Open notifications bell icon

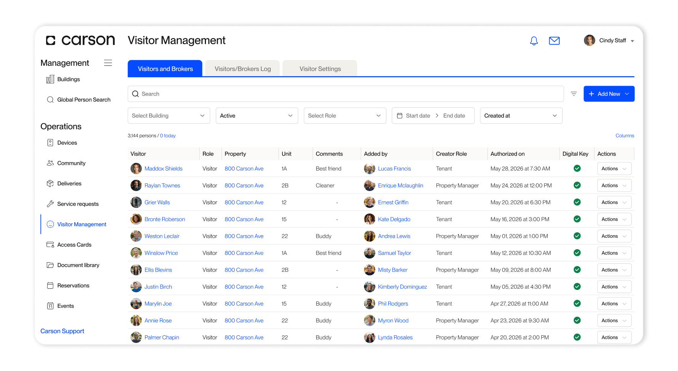coord(534,41)
